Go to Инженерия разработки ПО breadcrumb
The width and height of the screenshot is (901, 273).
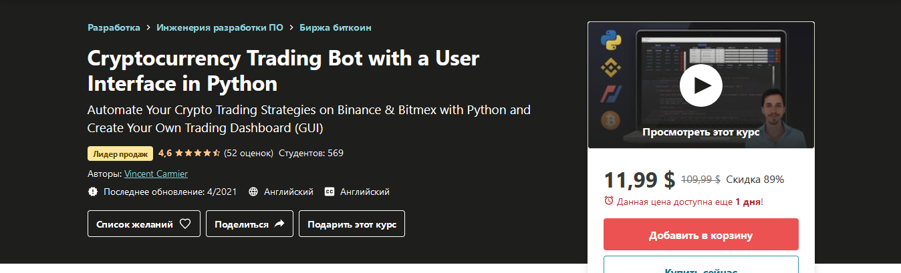coord(220,27)
